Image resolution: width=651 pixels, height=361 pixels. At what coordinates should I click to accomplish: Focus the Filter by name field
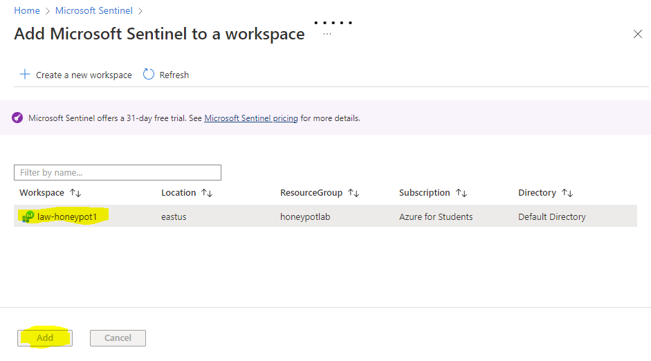pos(118,173)
